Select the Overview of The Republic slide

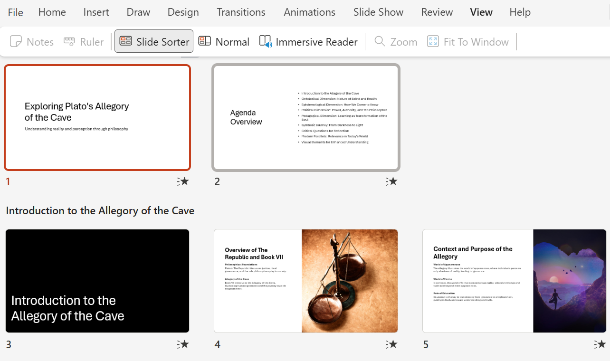point(306,281)
